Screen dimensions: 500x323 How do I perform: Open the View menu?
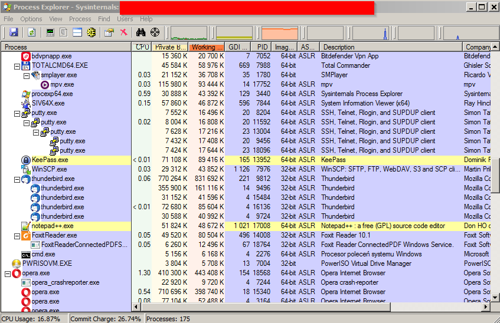coord(55,19)
